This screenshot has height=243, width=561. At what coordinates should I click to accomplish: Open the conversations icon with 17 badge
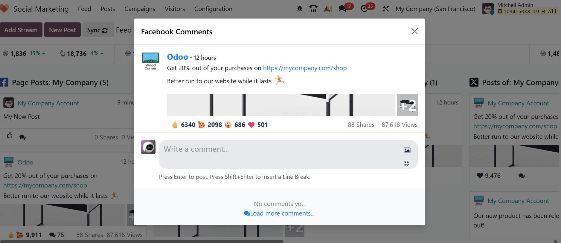pos(343,9)
